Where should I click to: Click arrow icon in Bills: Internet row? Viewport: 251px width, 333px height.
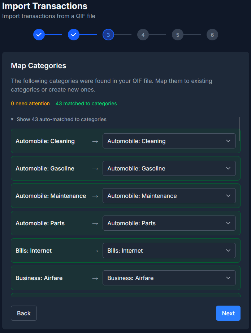[95, 251]
